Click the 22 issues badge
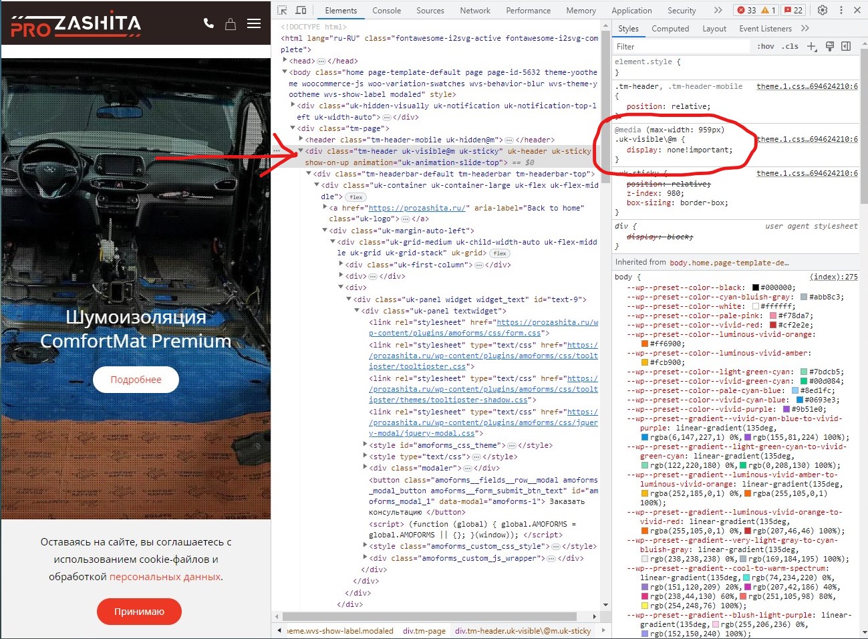This screenshot has width=868, height=639. pyautogui.click(x=793, y=10)
